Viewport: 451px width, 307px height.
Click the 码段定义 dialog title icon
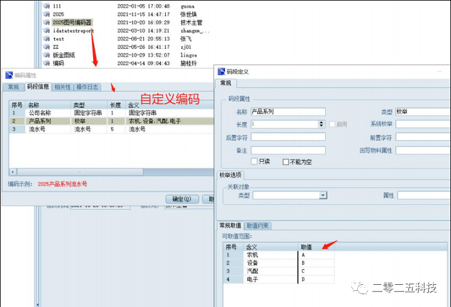[x=222, y=71]
